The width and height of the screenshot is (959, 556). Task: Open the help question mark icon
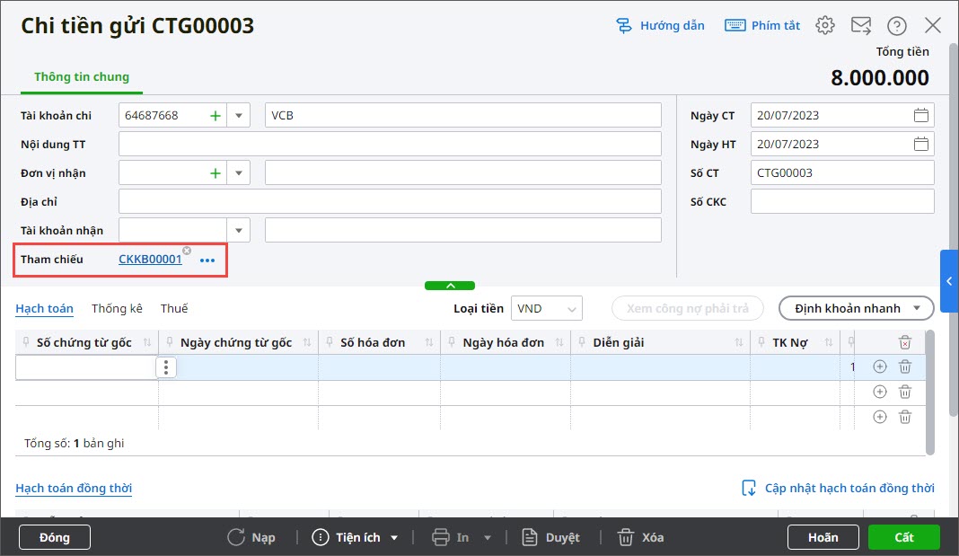(x=896, y=25)
